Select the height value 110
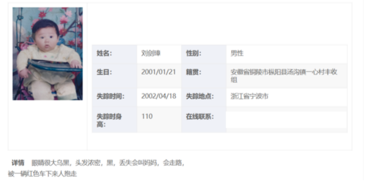This screenshot has width=365, height=181. point(147,116)
